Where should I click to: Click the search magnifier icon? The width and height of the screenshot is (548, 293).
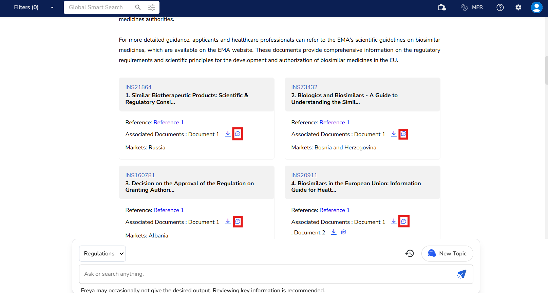[138, 7]
